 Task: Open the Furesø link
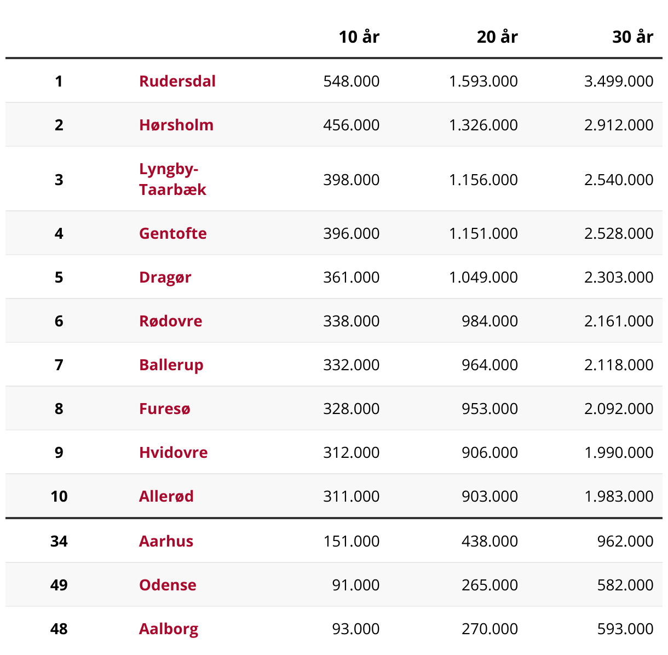click(164, 409)
